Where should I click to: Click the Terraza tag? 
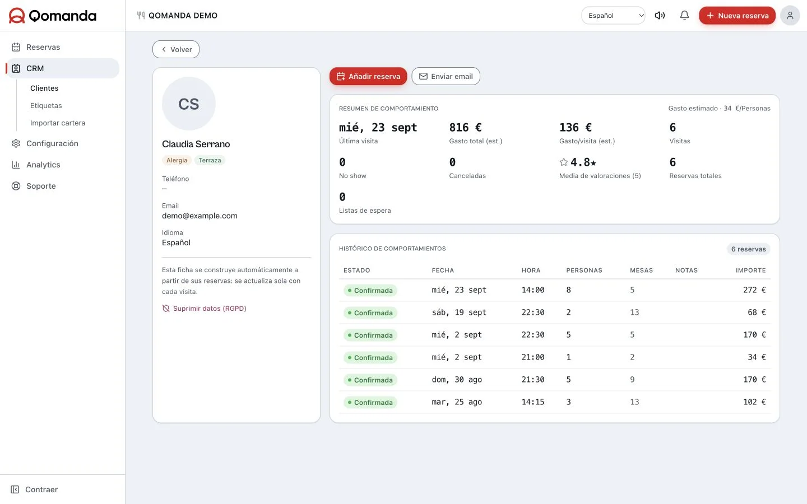[210, 160]
